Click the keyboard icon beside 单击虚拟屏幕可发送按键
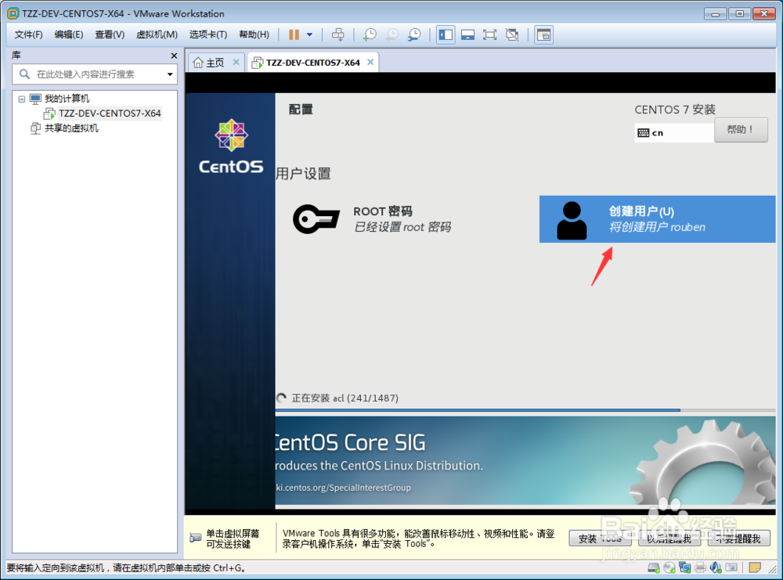The height and width of the screenshot is (580, 783). pos(195,538)
